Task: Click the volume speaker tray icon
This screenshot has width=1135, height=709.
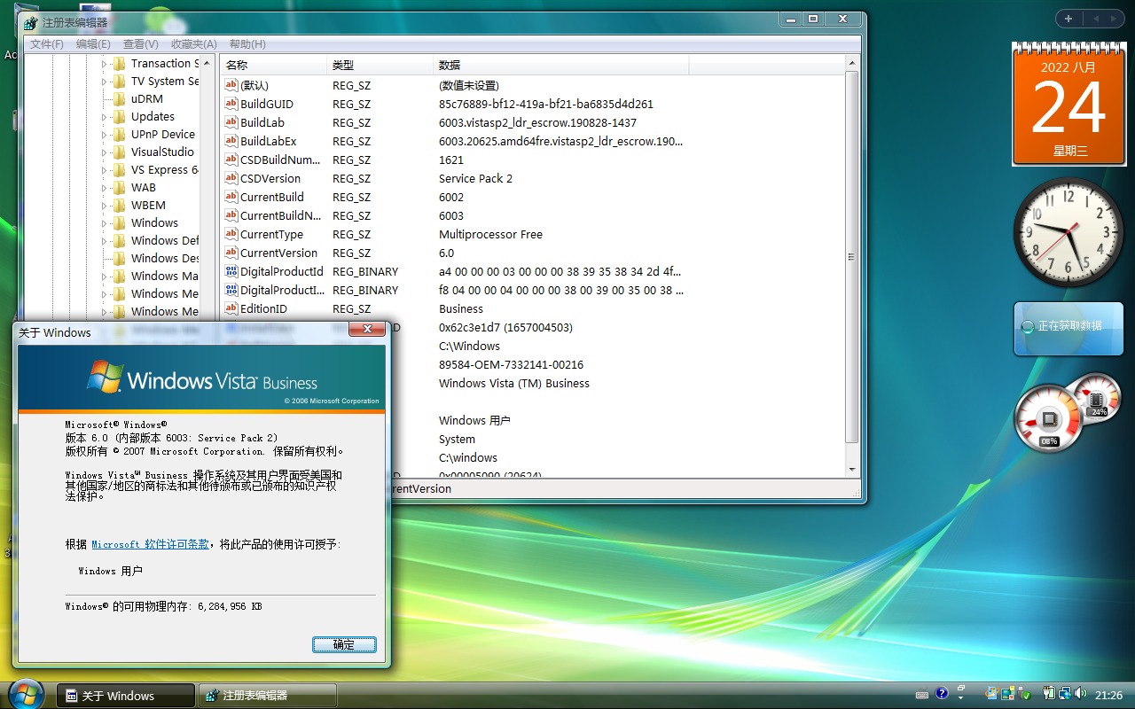Action: 1079,695
